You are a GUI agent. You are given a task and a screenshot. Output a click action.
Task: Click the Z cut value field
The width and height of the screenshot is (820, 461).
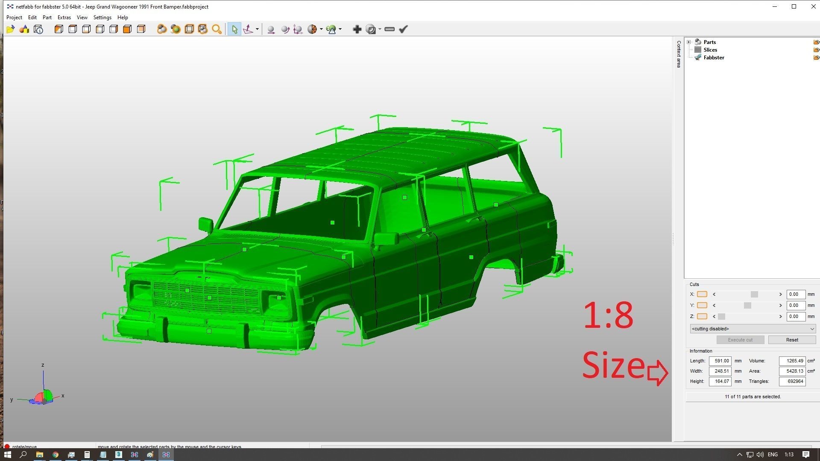pos(796,316)
